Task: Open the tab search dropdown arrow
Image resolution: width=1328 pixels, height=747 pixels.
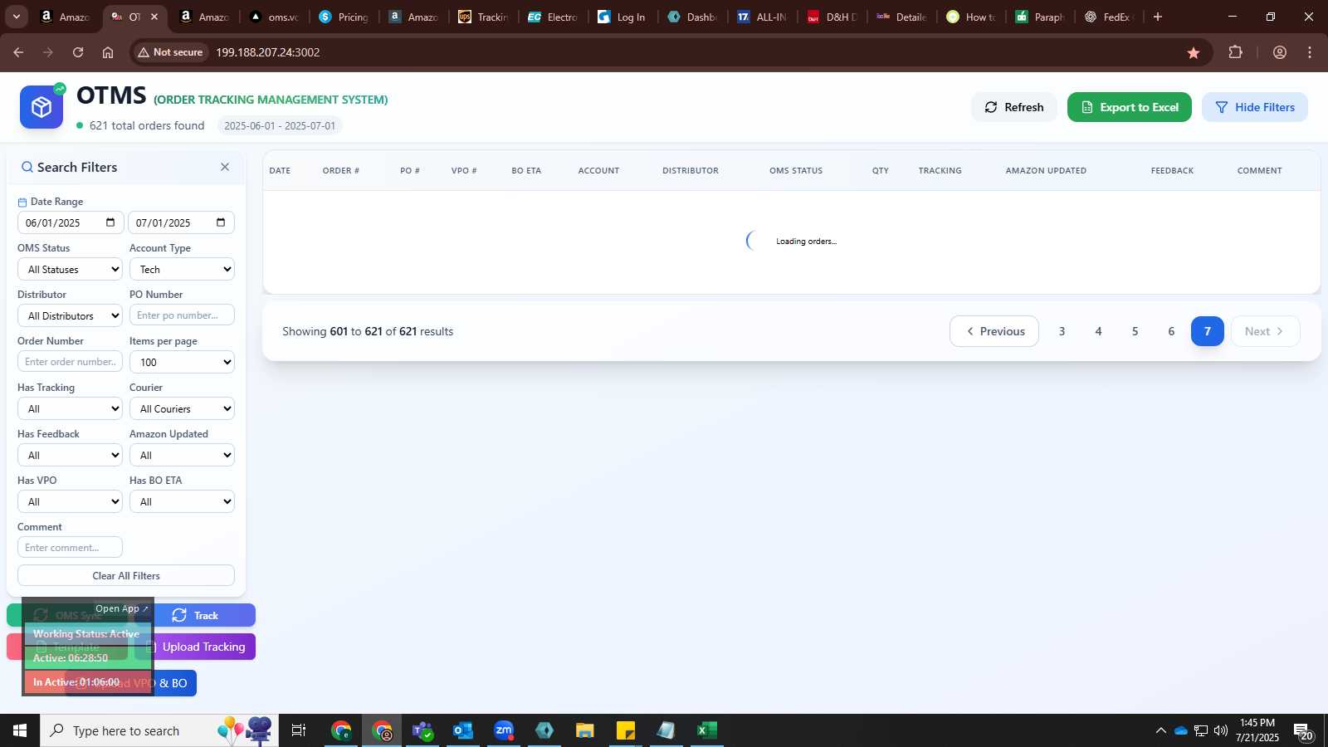Action: (x=16, y=17)
